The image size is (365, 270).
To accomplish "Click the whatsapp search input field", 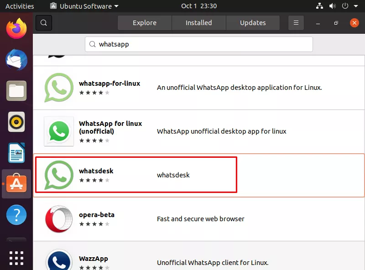I will point(199,44).
